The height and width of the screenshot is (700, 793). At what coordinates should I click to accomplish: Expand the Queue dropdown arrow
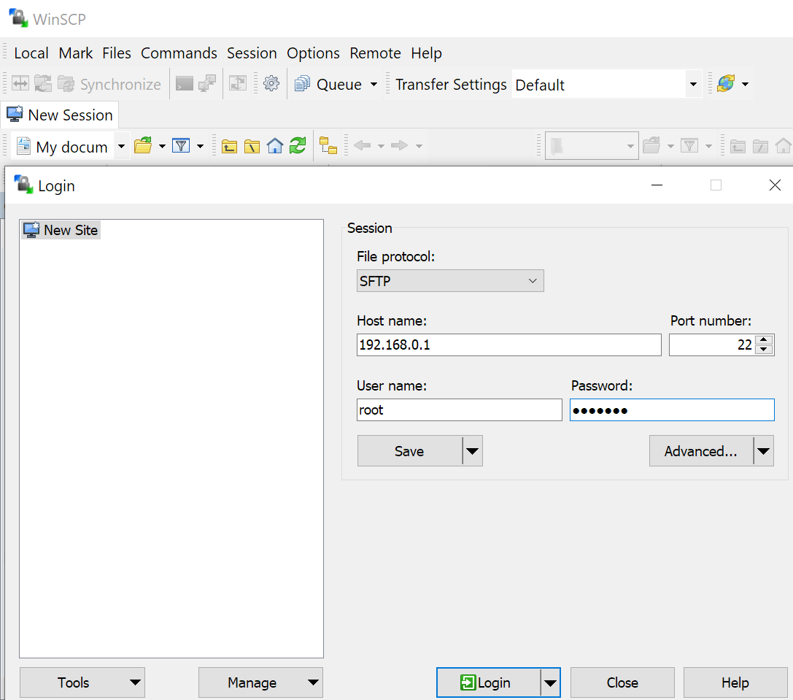tap(374, 84)
